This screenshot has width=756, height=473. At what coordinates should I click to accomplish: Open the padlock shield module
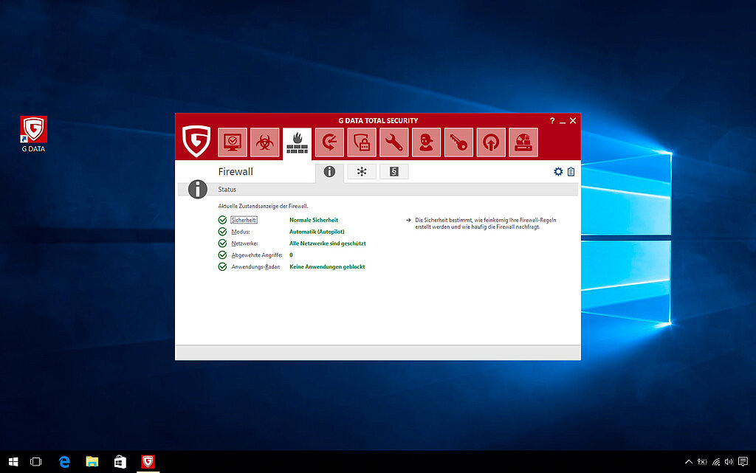tap(362, 142)
